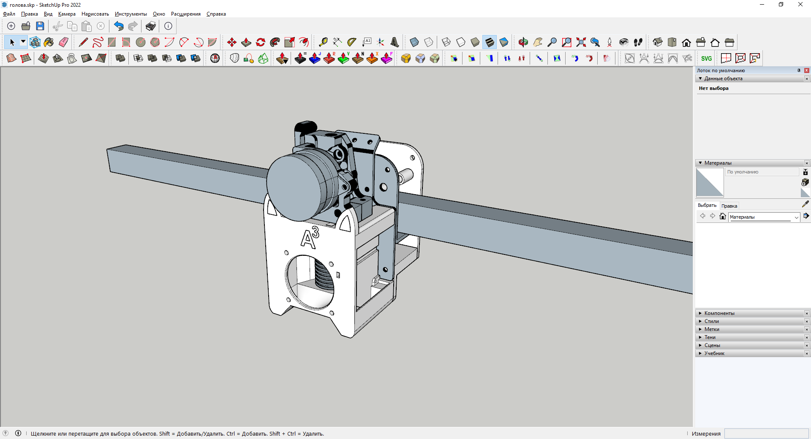
Task: Activate the Protractor tool
Action: 351,42
